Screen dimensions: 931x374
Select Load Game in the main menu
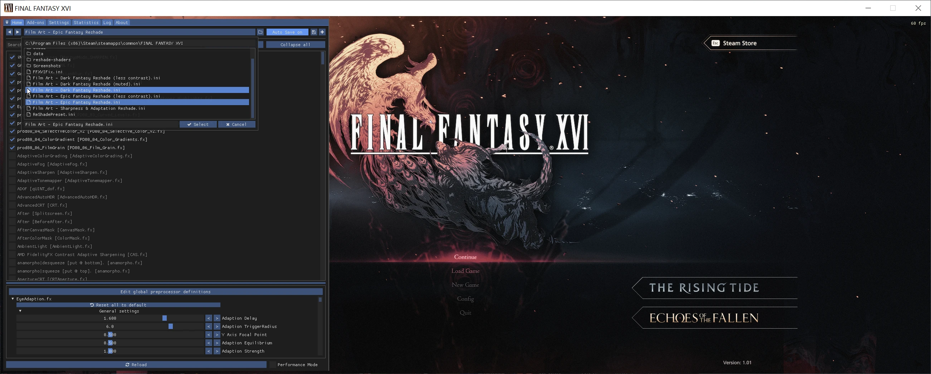point(465,271)
